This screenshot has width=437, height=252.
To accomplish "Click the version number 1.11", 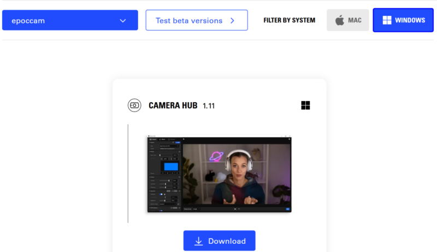I will point(209,106).
